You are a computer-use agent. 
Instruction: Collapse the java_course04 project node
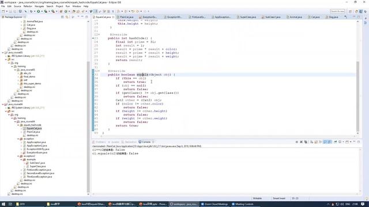point(3,104)
